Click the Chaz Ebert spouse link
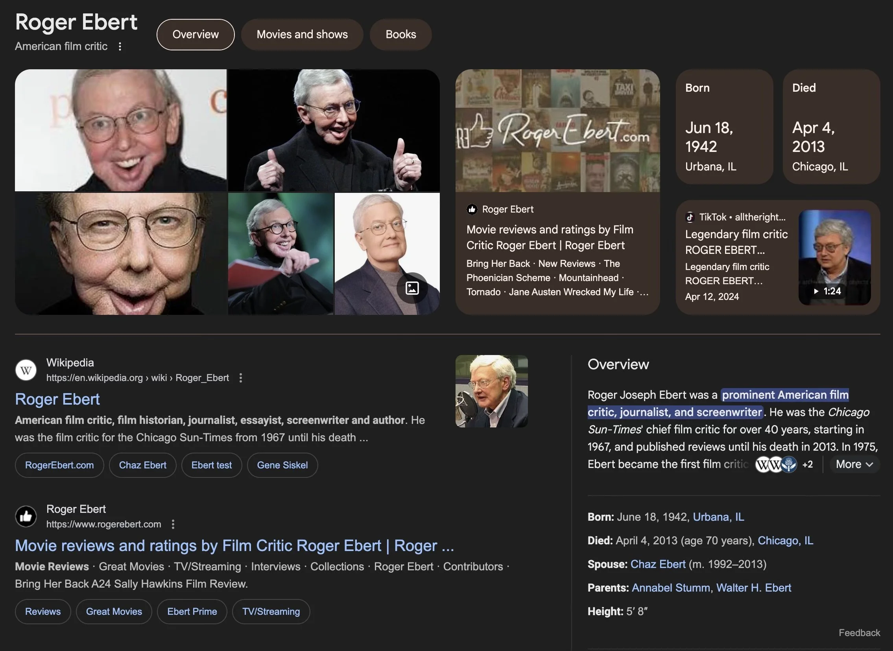The width and height of the screenshot is (893, 651). coord(657,564)
